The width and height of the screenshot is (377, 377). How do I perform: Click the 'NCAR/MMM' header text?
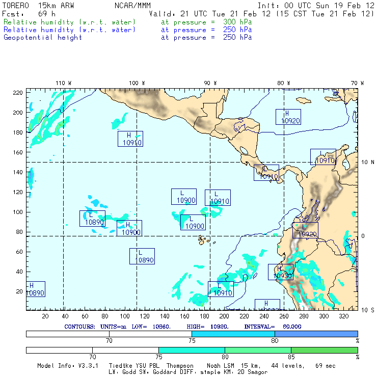(x=132, y=6)
